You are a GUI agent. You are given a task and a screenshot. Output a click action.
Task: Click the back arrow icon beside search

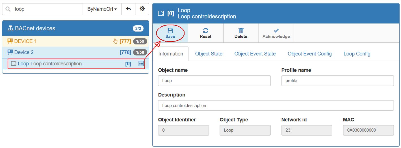[x=128, y=9]
